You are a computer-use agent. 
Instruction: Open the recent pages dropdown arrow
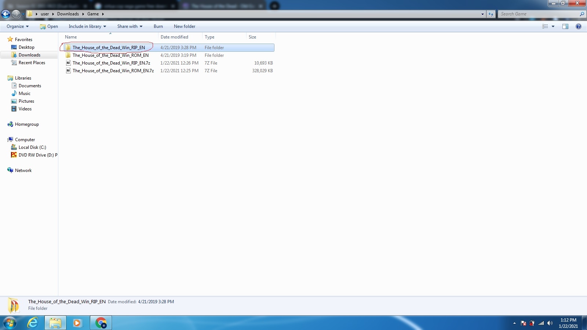[x=23, y=14]
